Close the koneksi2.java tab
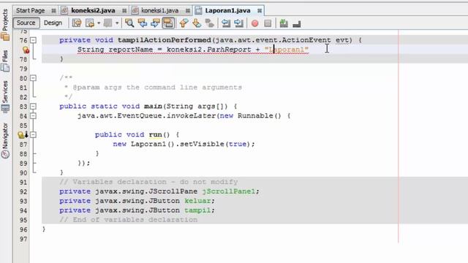 [x=124, y=11]
